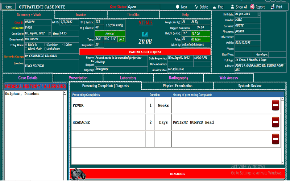This screenshot has width=290, height=181.
Task: Click the red Diagnosis bar
Action: coord(178,174)
